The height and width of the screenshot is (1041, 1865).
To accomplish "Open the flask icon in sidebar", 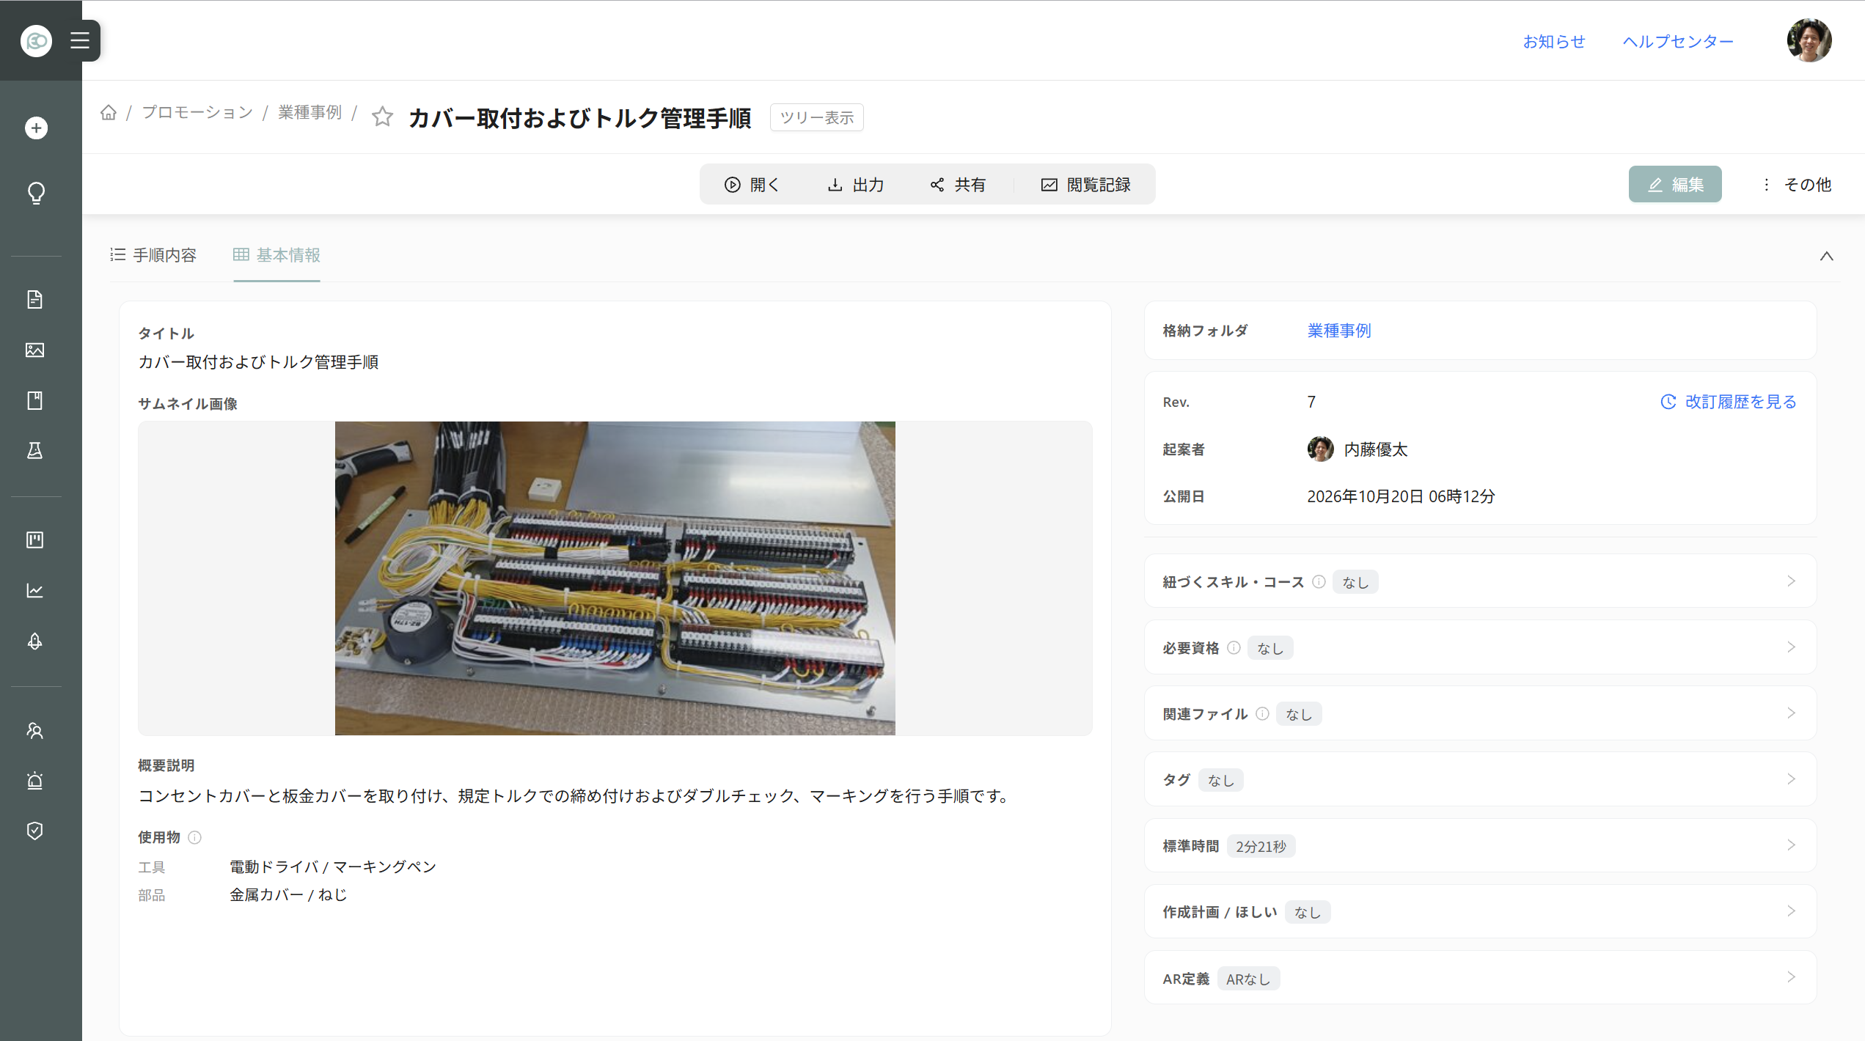I will point(35,450).
